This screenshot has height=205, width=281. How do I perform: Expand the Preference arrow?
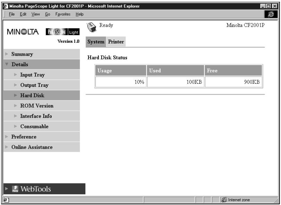(7, 137)
